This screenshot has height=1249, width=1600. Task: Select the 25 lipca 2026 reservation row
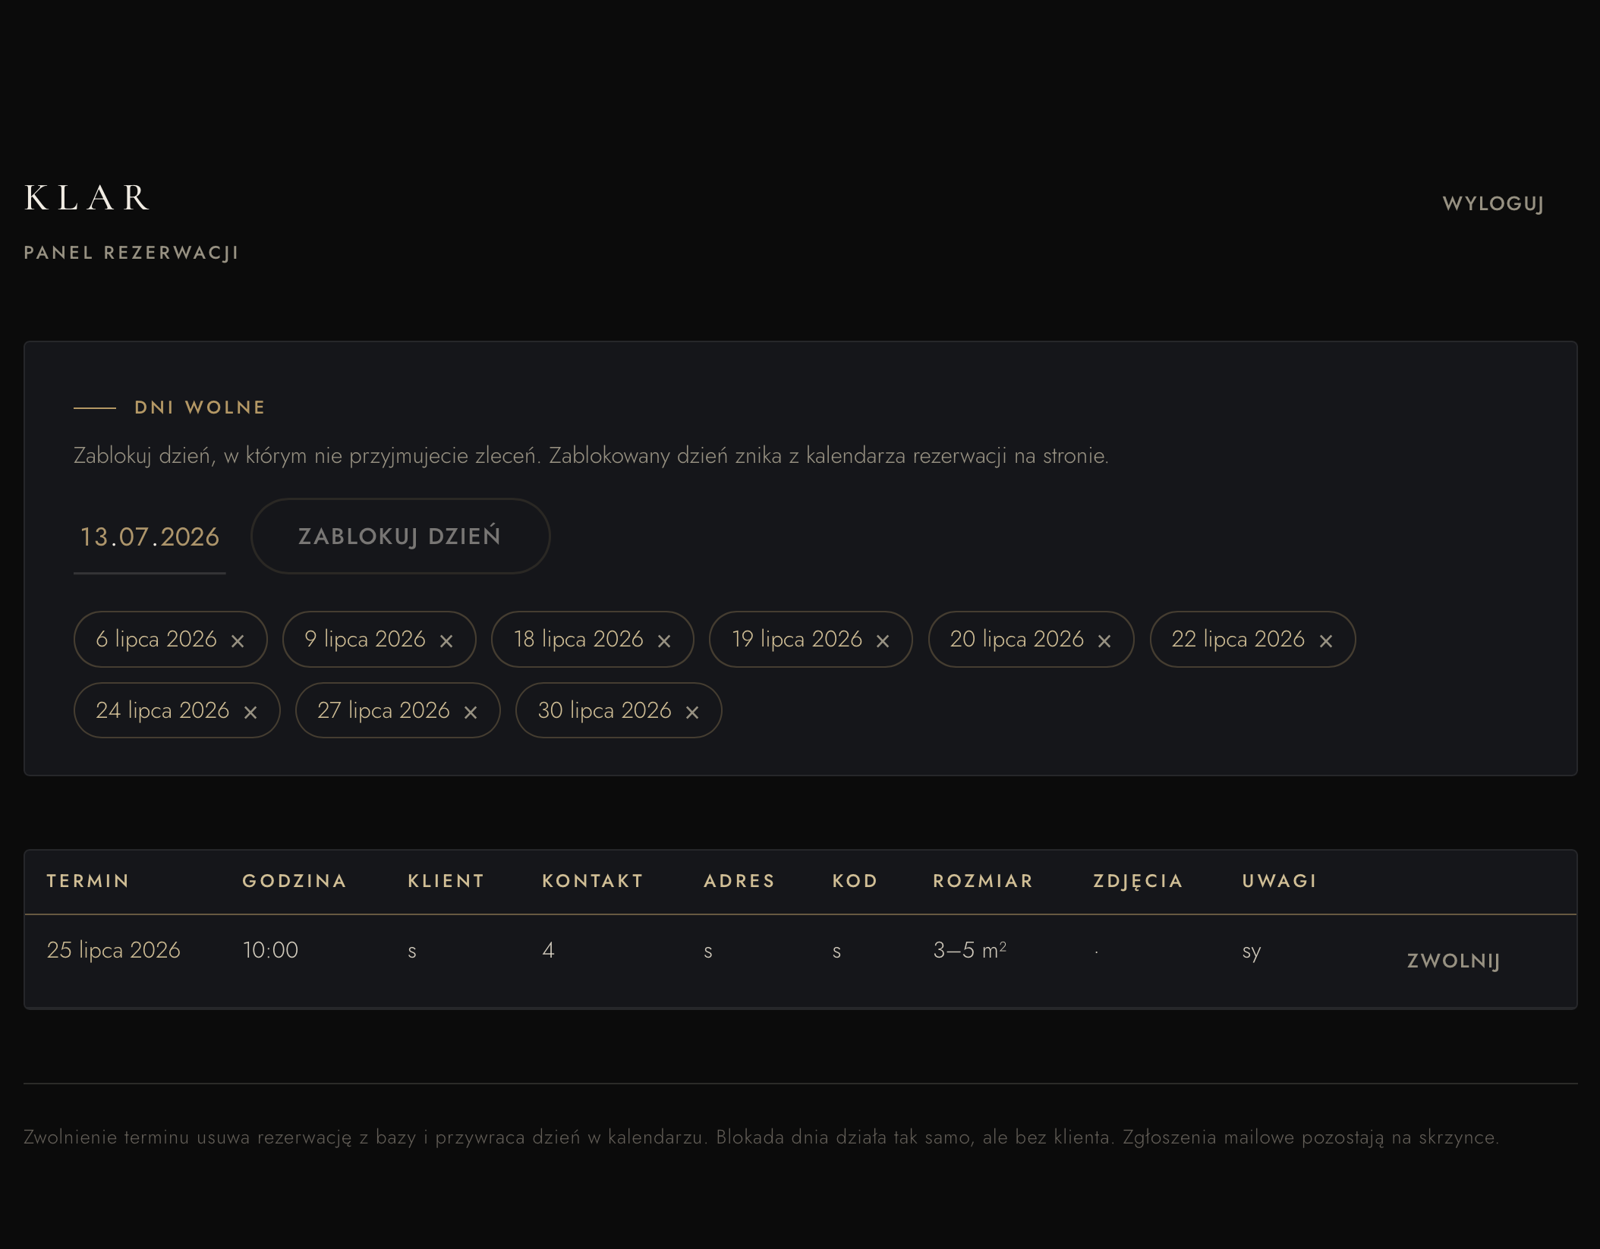pos(801,961)
